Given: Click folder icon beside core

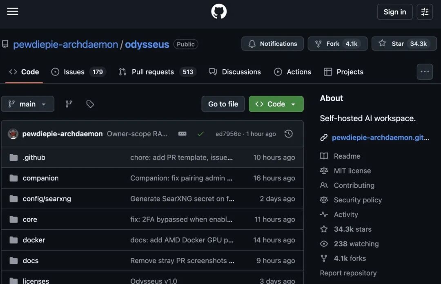Looking at the screenshot, I should pyautogui.click(x=13, y=220).
